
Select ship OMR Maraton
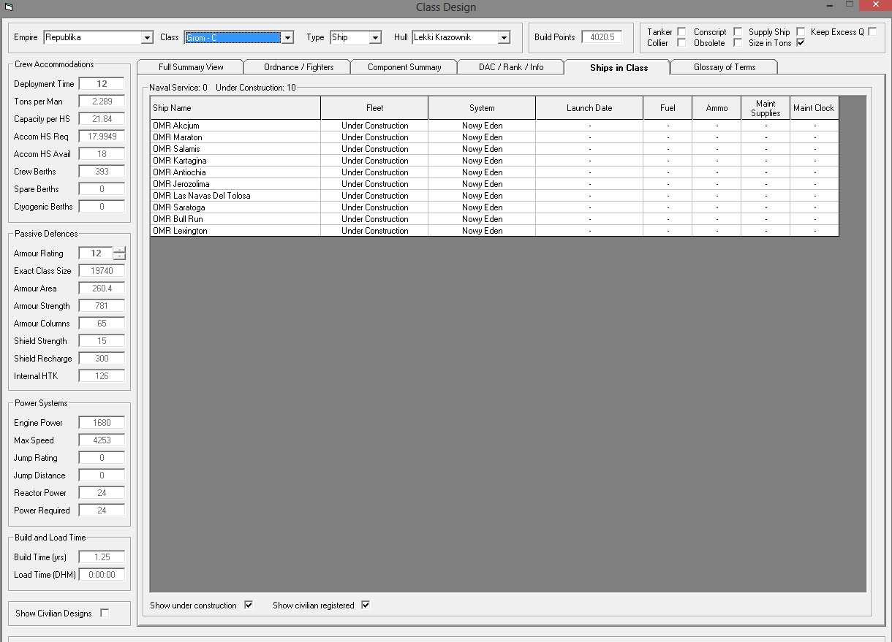point(235,137)
